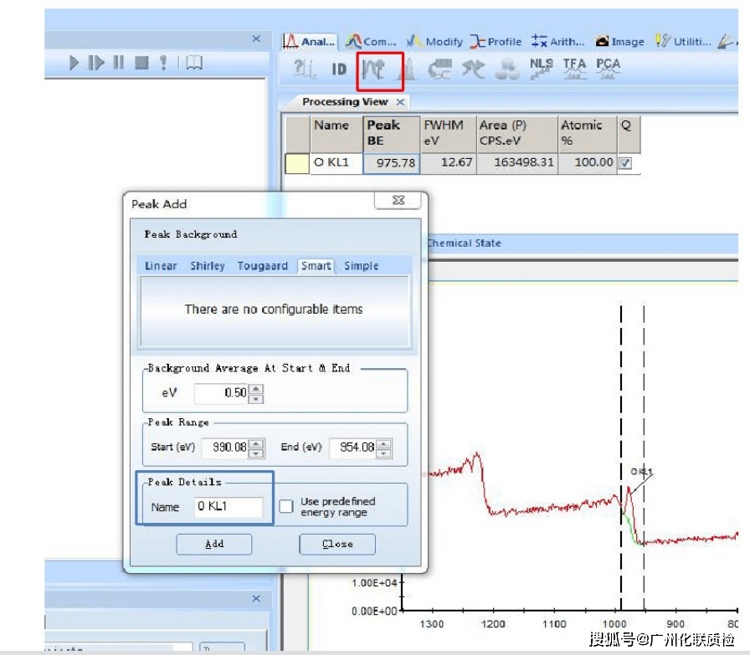750x655 pixels.
Task: Toggle the Q checkbox for O KL1
Action: [x=625, y=163]
